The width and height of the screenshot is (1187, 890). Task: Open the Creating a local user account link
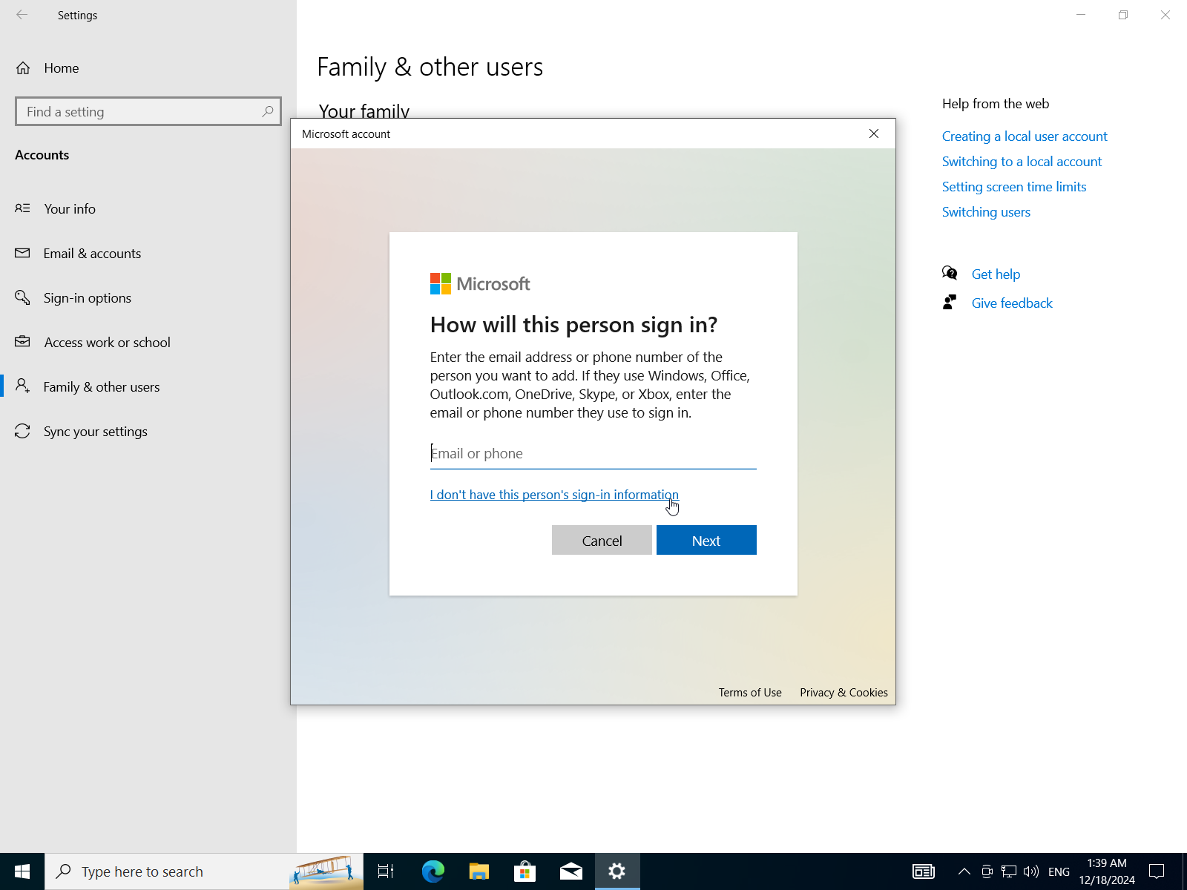pos(1024,136)
